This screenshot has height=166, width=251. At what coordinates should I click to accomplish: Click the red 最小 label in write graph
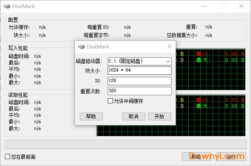tap(203, 54)
